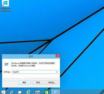Click the 取消 cancel button
The width and height of the screenshot is (104, 94).
click(x=38, y=83)
